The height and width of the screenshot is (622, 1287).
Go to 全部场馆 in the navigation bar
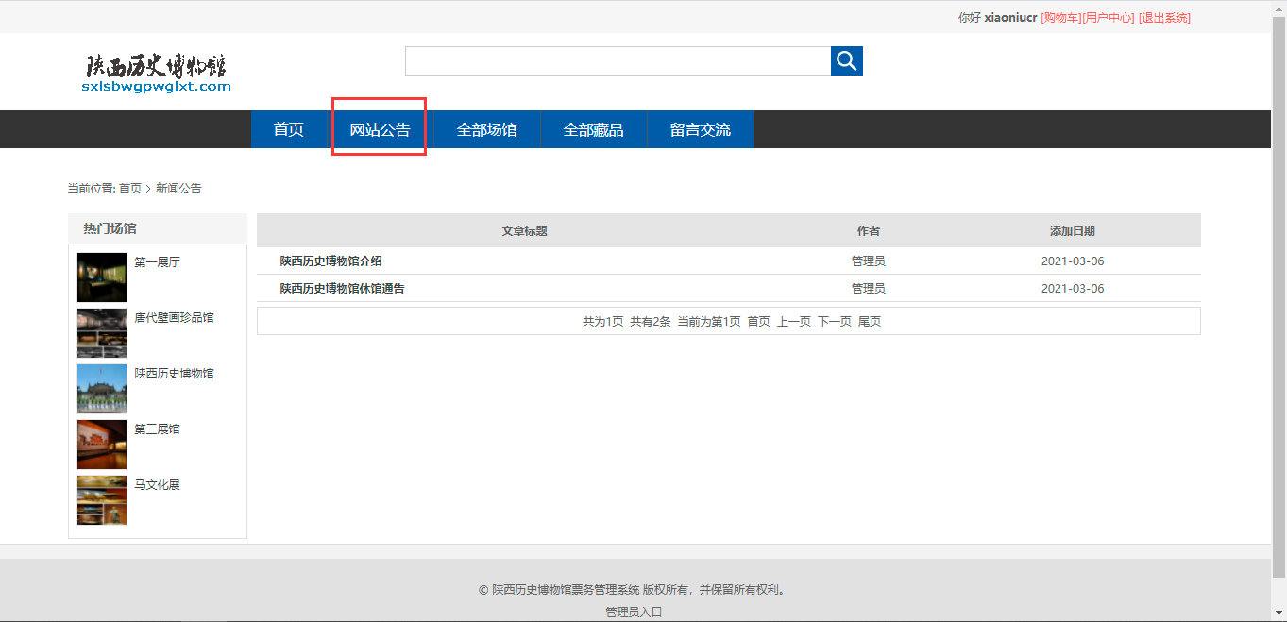click(487, 129)
